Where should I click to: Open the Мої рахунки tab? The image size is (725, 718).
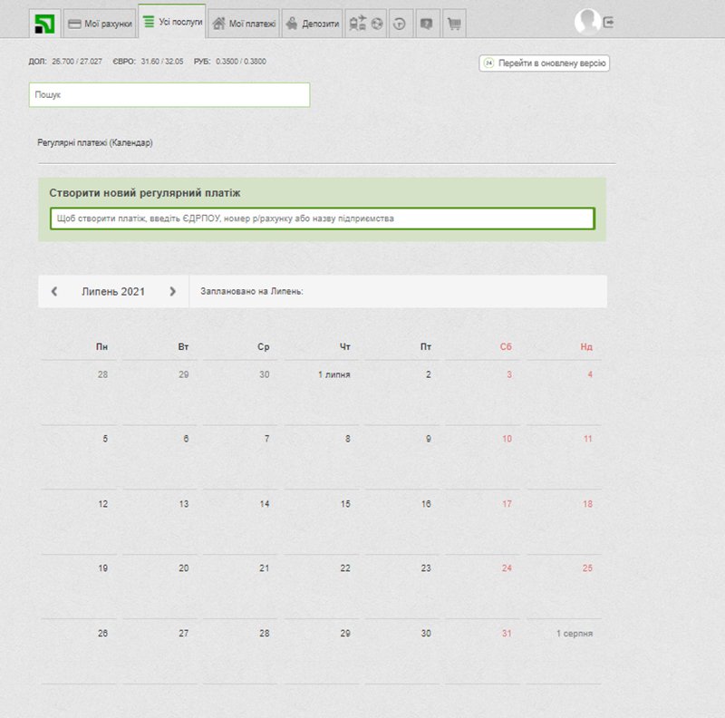tap(100, 24)
